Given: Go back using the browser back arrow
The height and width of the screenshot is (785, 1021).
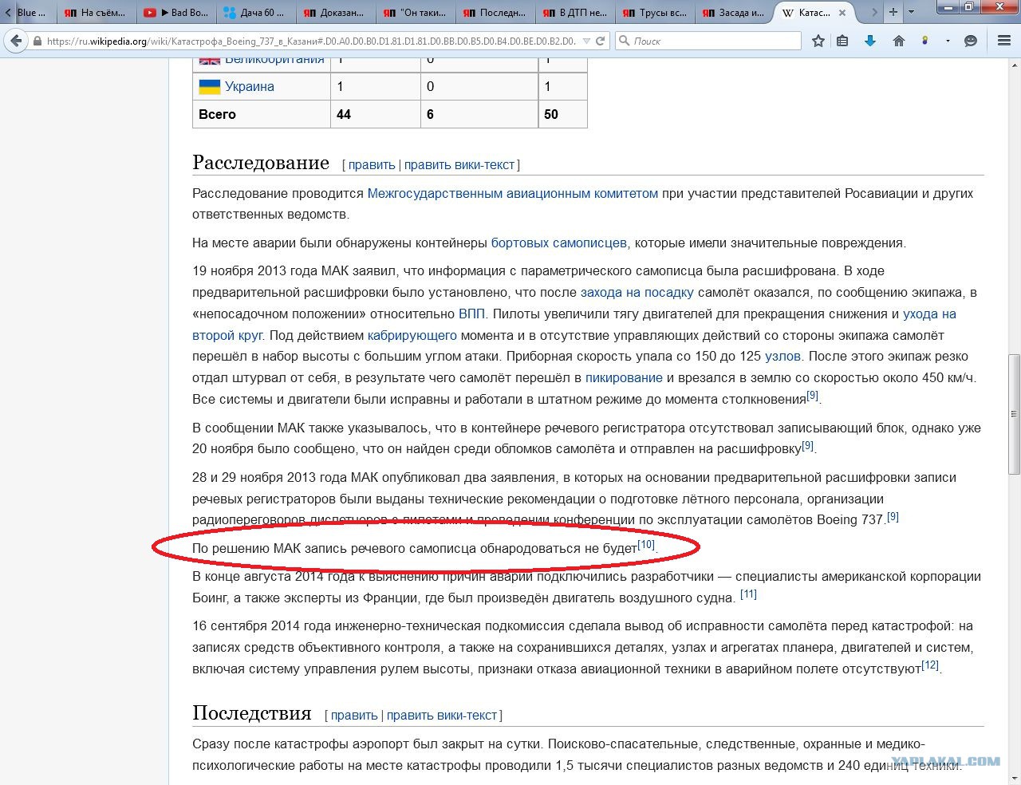Looking at the screenshot, I should (16, 41).
